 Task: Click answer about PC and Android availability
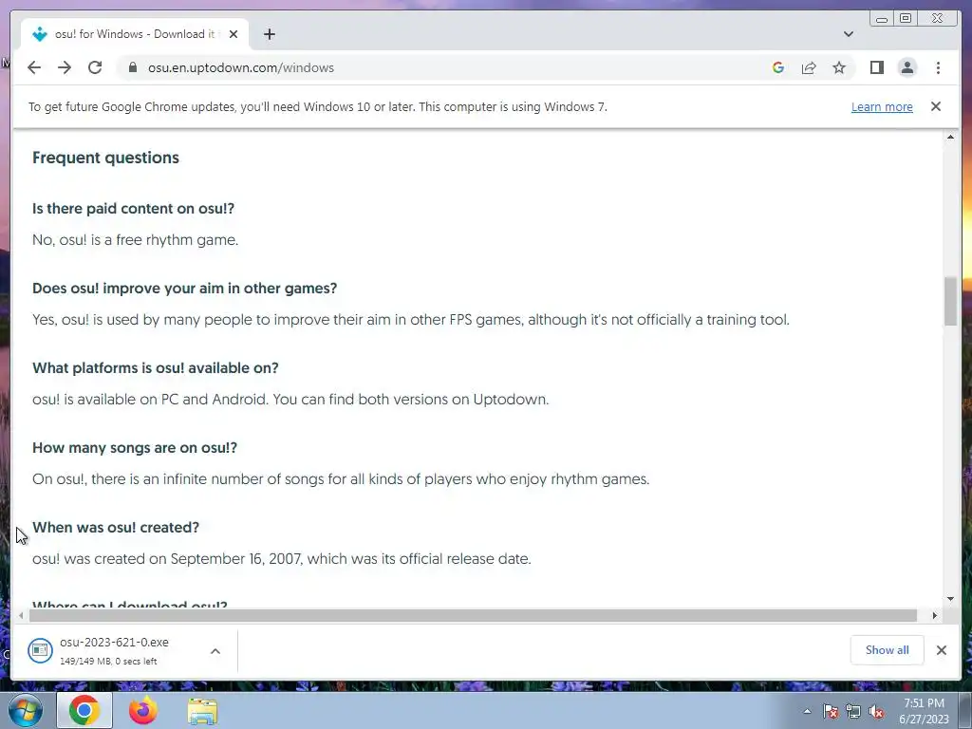pos(290,400)
